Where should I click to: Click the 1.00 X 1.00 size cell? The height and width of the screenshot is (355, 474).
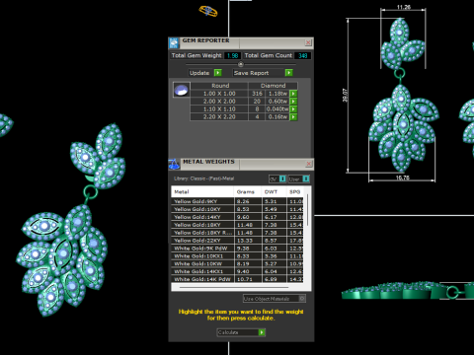tap(219, 94)
